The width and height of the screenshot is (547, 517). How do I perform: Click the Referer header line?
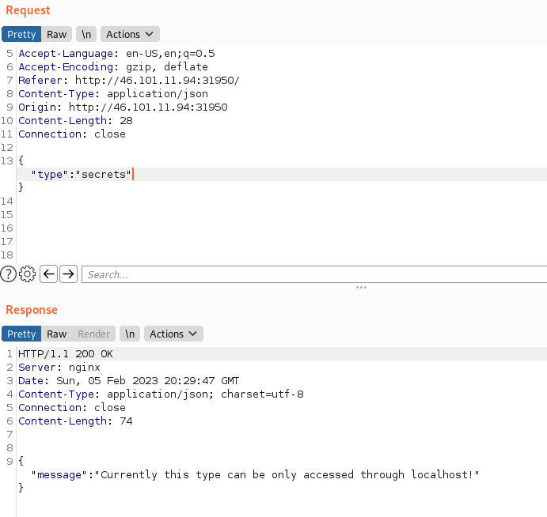tap(128, 81)
